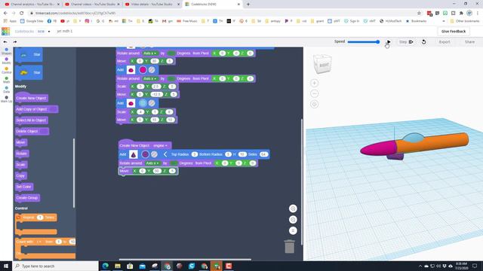Image resolution: width=483 pixels, height=271 pixels.
Task: Edit Y value 50 in selected Move block
Action: [157, 171]
